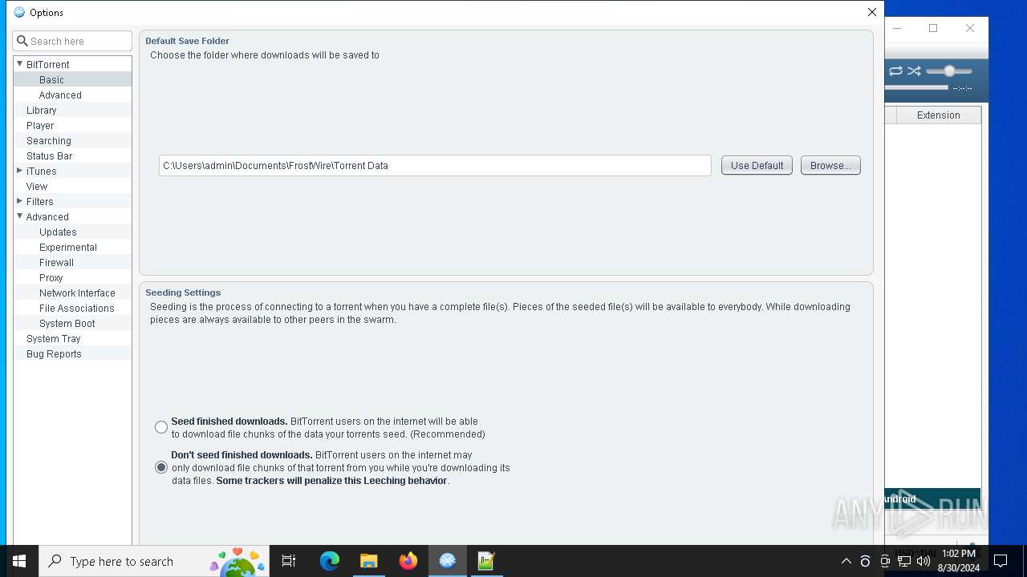Click the Use Default button
1027x577 pixels.
[757, 165]
